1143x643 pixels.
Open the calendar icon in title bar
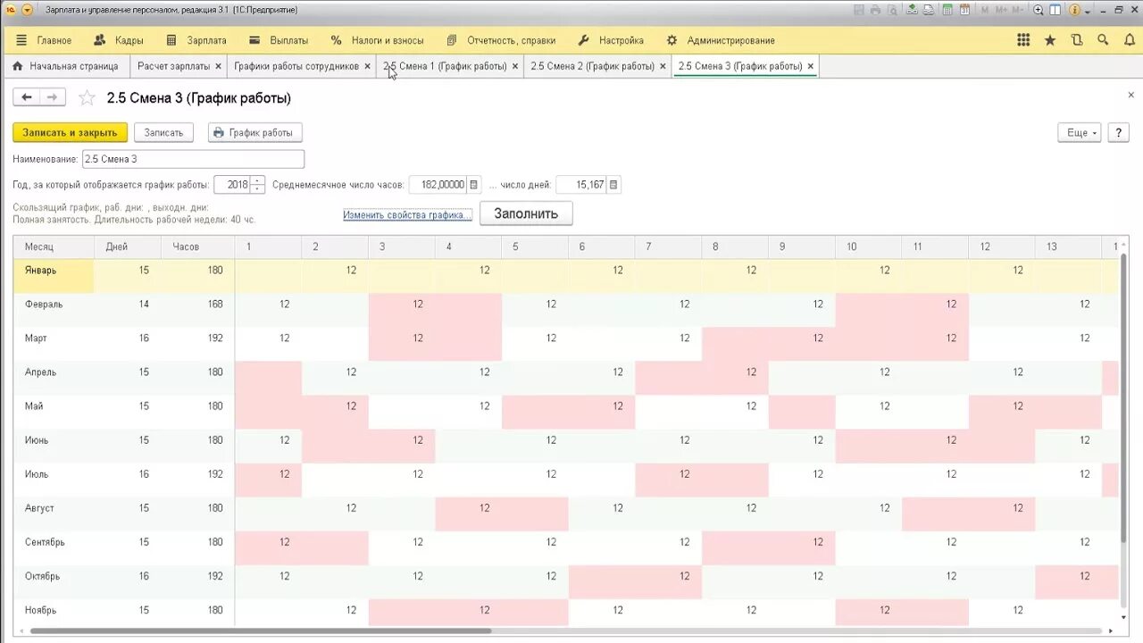point(964,10)
